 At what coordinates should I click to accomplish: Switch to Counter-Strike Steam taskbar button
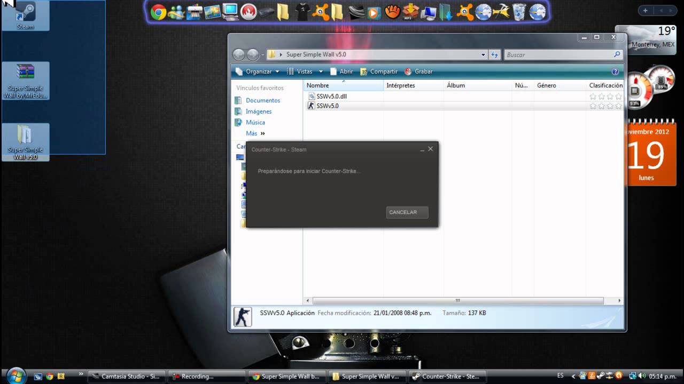447,376
